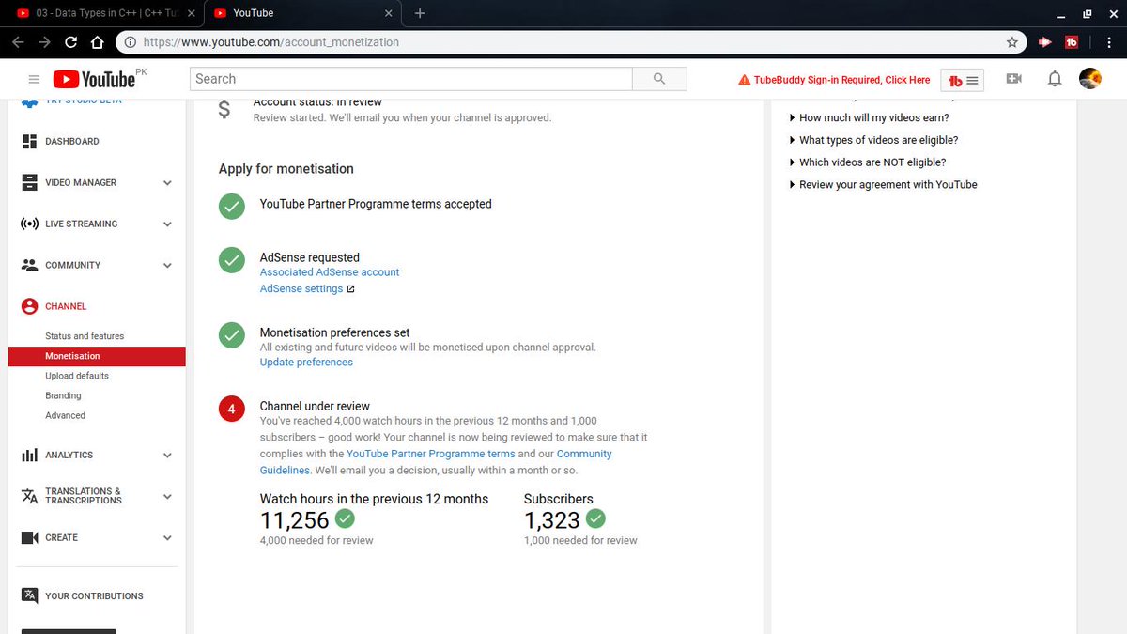Open Upload defaults menu item
Viewport: 1127px width, 634px height.
(77, 376)
